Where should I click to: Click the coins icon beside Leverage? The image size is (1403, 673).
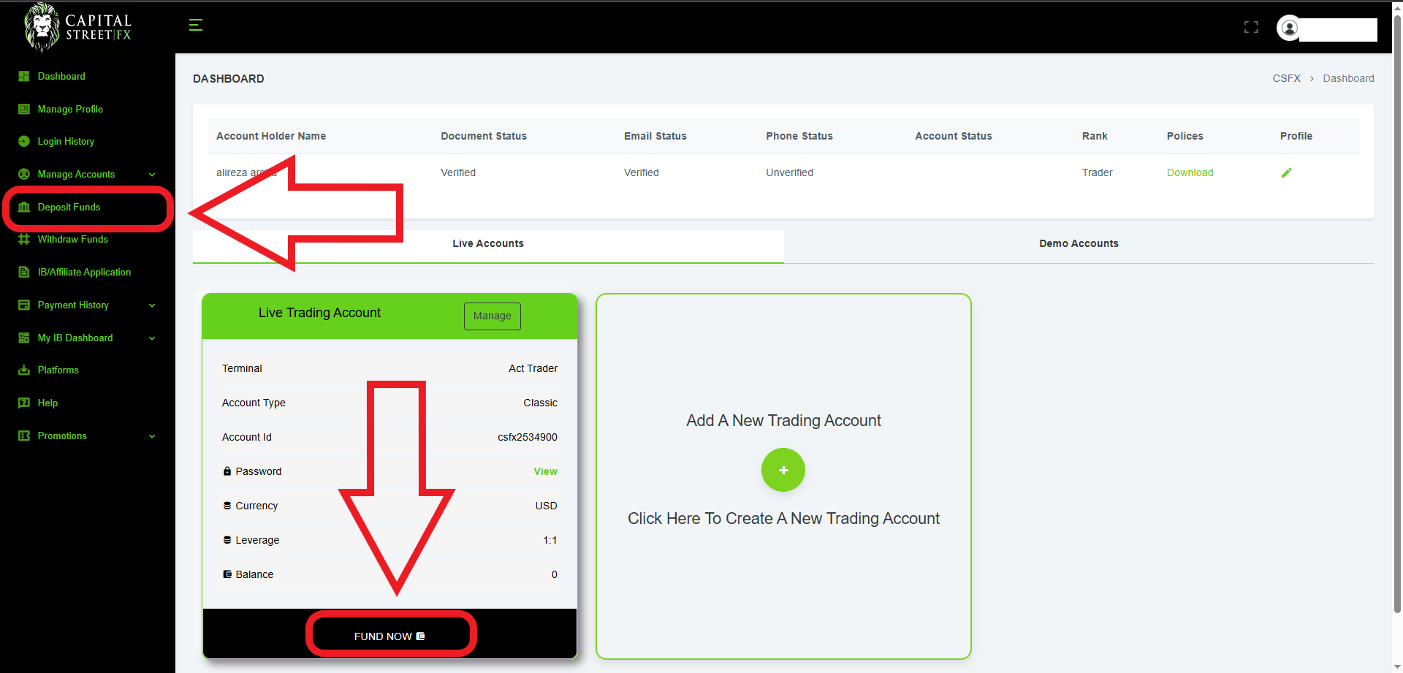pyautogui.click(x=227, y=540)
